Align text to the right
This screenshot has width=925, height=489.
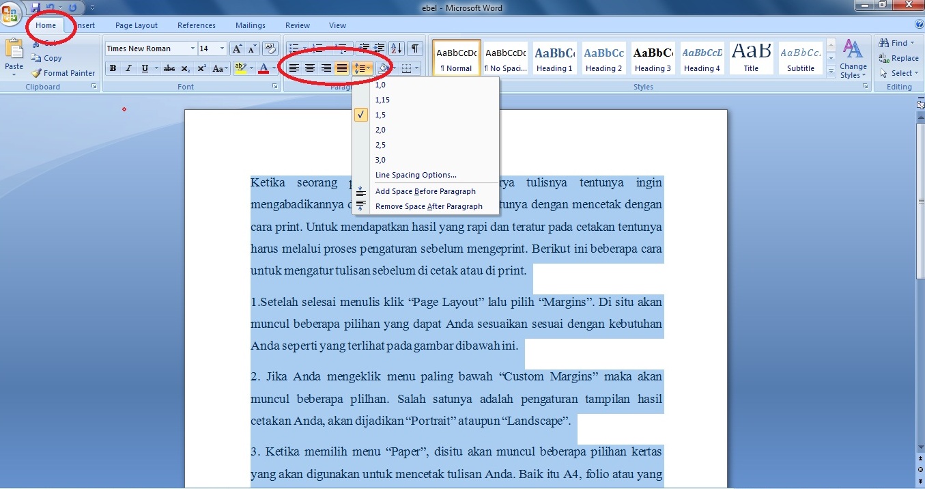pyautogui.click(x=326, y=68)
